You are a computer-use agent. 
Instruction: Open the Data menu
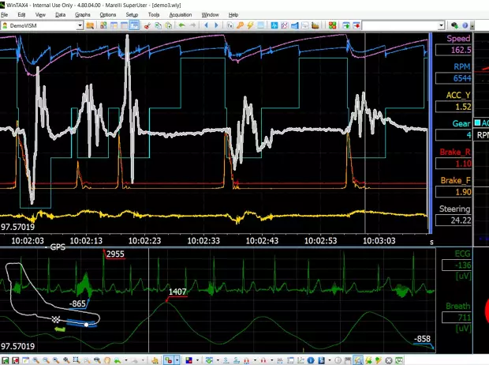tap(60, 15)
